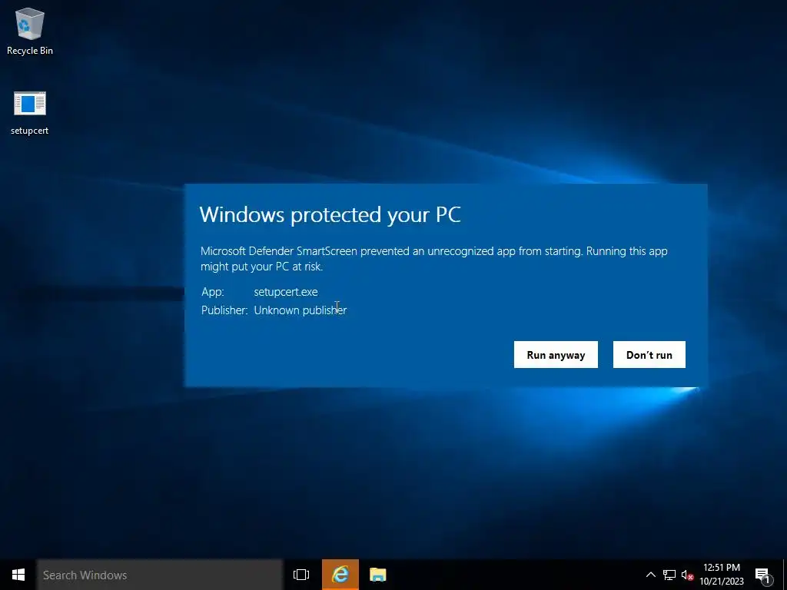Viewport: 787px width, 590px height.
Task: Open Task View from taskbar
Action: [301, 575]
